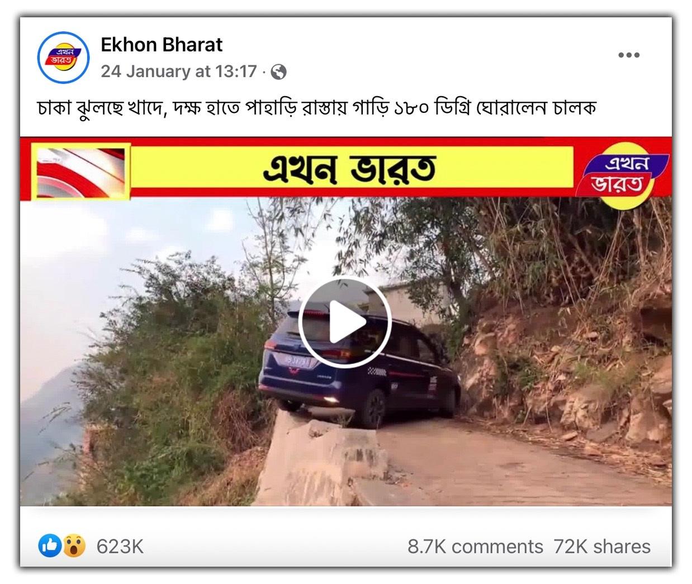
Task: Click the public globe privacy icon
Action: (x=278, y=72)
